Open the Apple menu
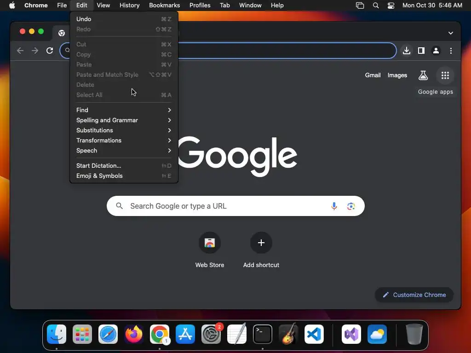This screenshot has height=353, width=471. pos(12,6)
